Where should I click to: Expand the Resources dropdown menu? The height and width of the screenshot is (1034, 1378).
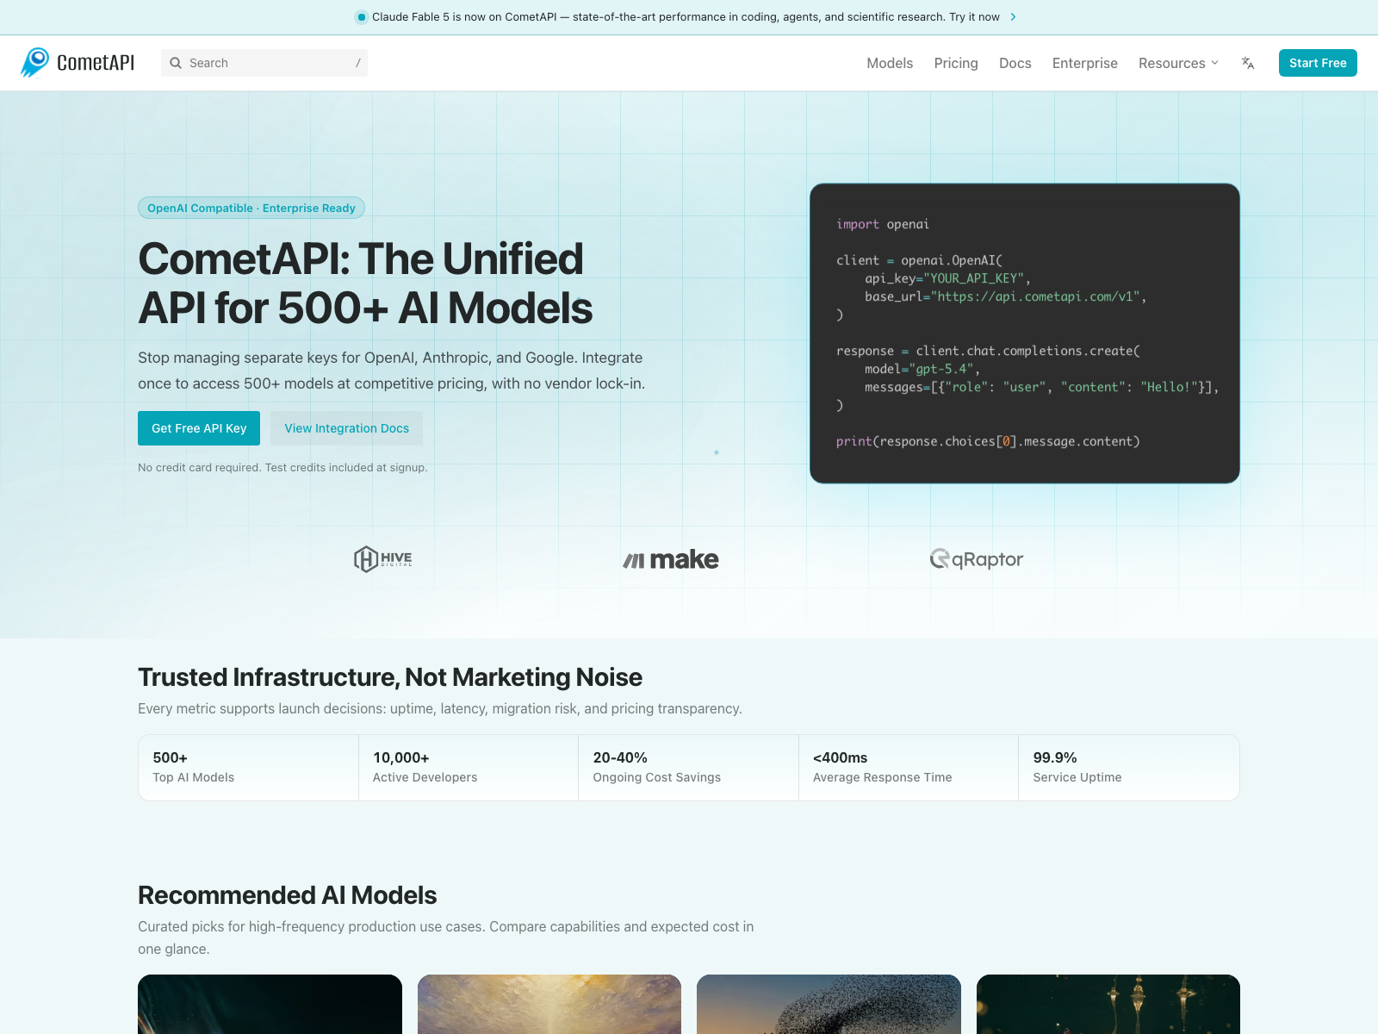(x=1178, y=63)
